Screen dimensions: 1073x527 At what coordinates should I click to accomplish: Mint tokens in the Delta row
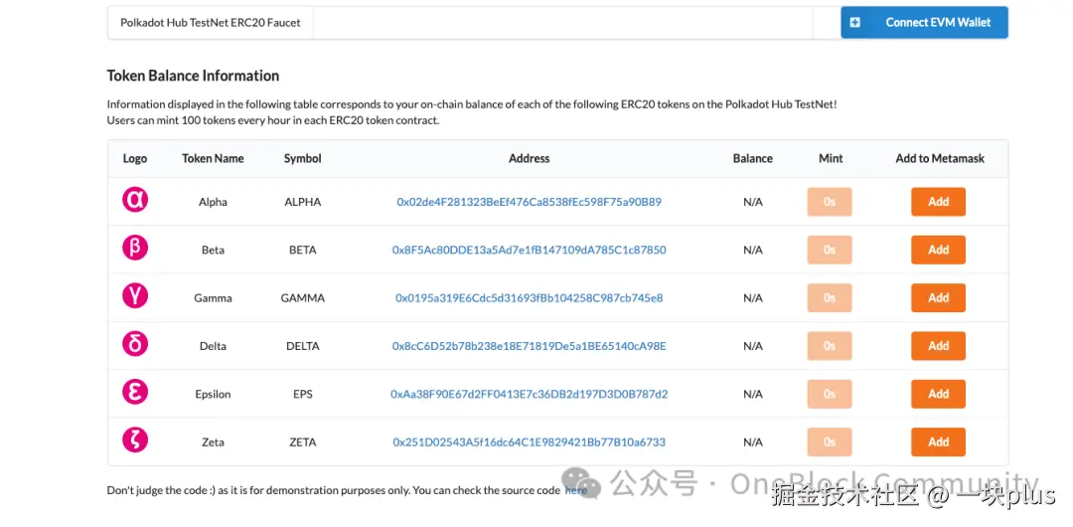tap(830, 346)
